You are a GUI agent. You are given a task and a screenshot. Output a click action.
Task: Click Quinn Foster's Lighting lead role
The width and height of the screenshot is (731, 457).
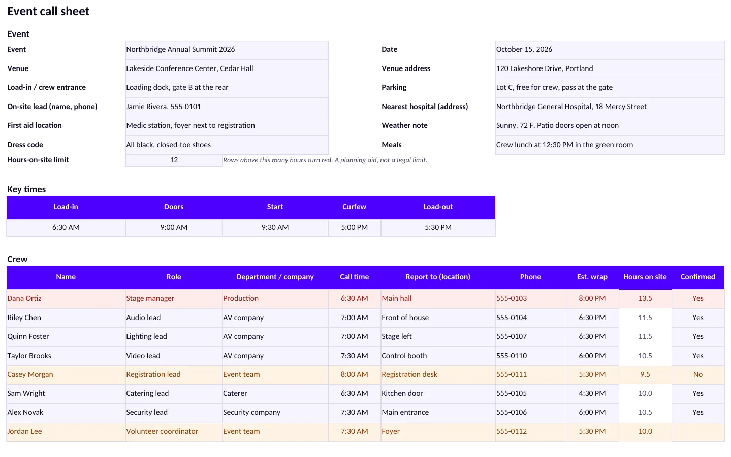click(x=174, y=337)
